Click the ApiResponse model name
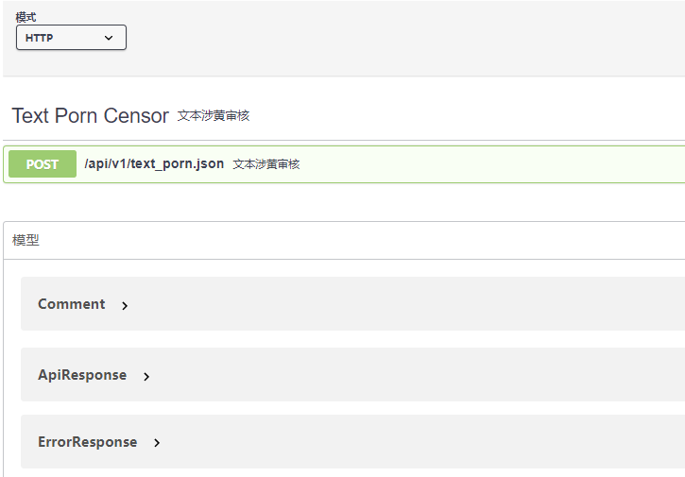Image resolution: width=685 pixels, height=477 pixels. point(82,375)
